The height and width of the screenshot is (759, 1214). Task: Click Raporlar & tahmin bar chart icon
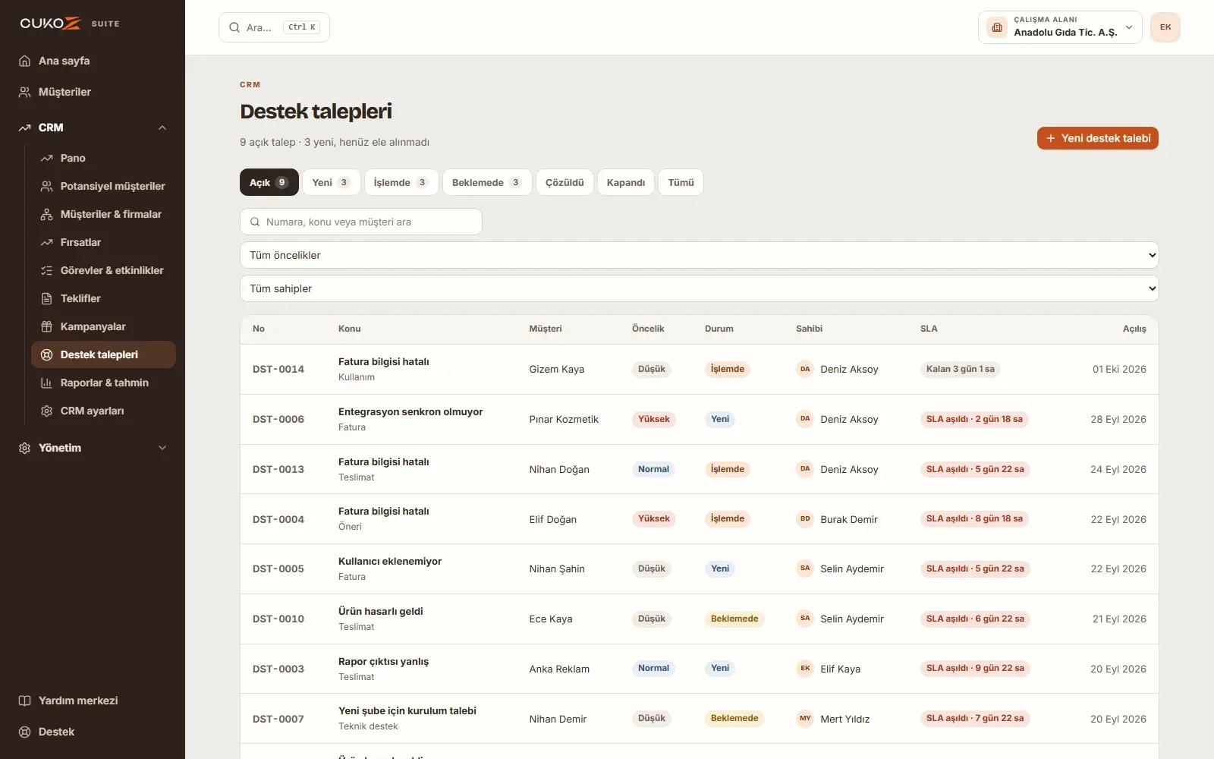pyautogui.click(x=46, y=383)
